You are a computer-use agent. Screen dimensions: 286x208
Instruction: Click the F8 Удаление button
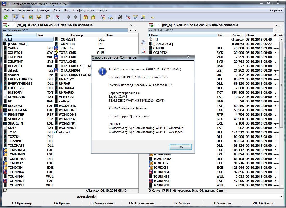[x=222, y=203]
